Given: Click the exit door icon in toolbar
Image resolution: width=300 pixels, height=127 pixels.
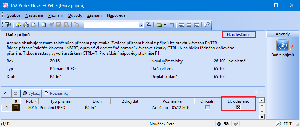Looking at the screenshot, I should (x=9, y=25).
